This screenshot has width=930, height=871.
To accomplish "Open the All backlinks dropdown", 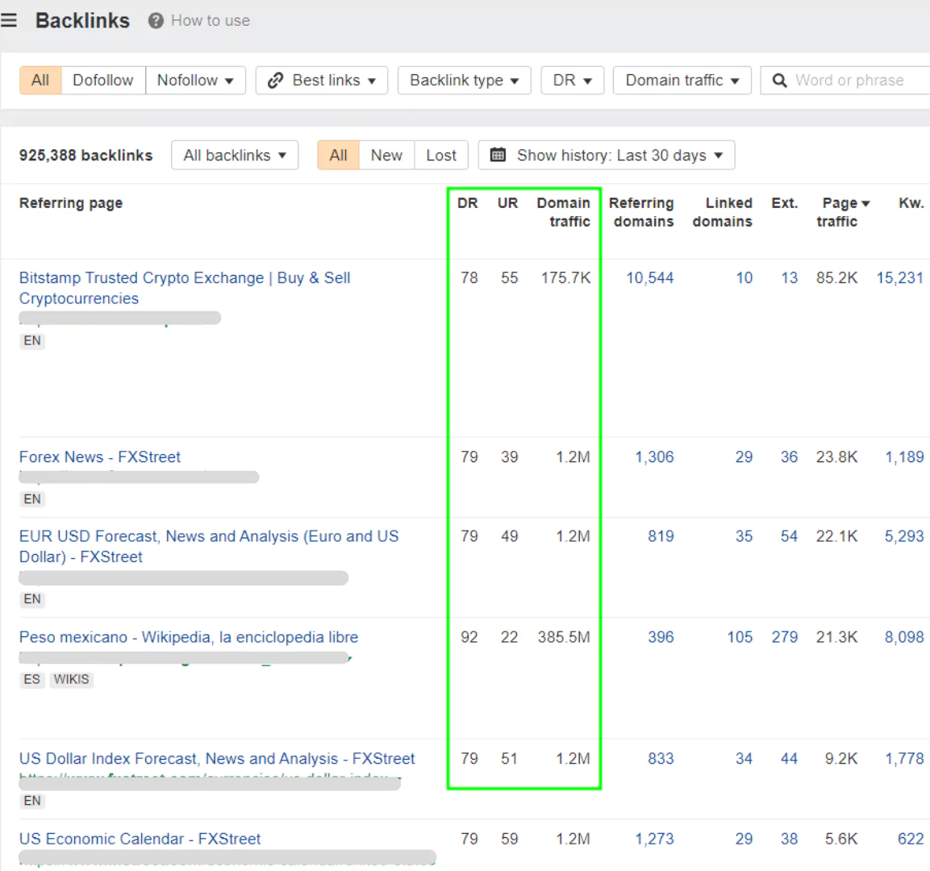I will tap(235, 155).
